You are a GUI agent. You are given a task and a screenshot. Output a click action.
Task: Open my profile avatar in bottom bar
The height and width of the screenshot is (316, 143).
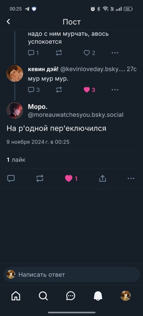(125, 296)
